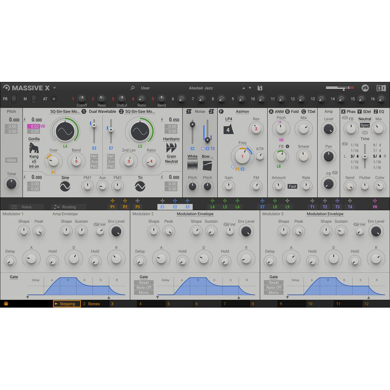Click the LP4 filter shape icon

click(x=228, y=130)
